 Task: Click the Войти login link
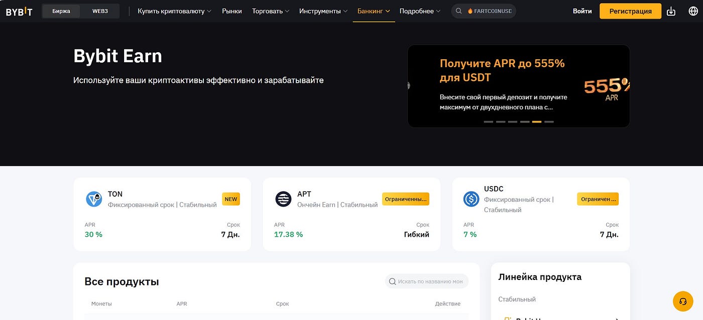click(x=582, y=11)
